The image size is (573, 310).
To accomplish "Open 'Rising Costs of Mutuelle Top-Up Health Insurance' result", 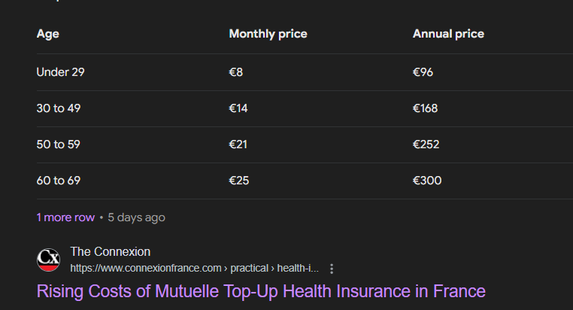I will click(x=261, y=291).
